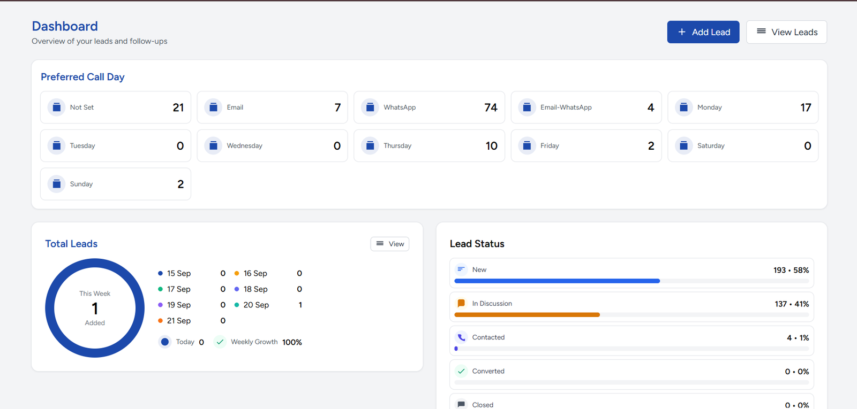This screenshot has height=409, width=857.
Task: Select the 20 Sep legend entry
Action: tap(268, 305)
